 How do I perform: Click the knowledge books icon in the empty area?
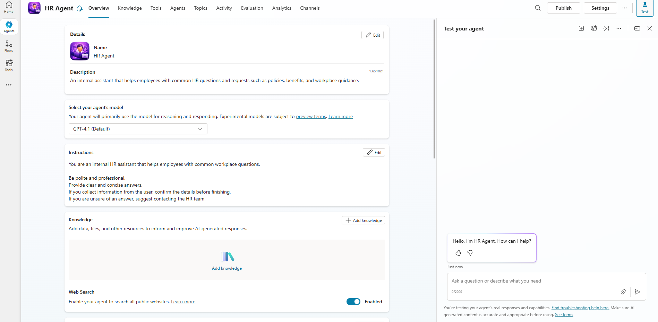(227, 257)
